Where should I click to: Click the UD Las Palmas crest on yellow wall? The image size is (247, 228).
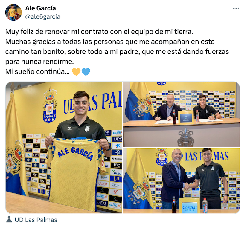[x=50, y=105]
